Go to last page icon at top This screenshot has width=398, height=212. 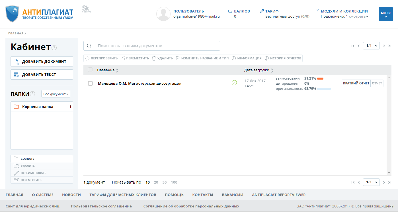point(390,46)
